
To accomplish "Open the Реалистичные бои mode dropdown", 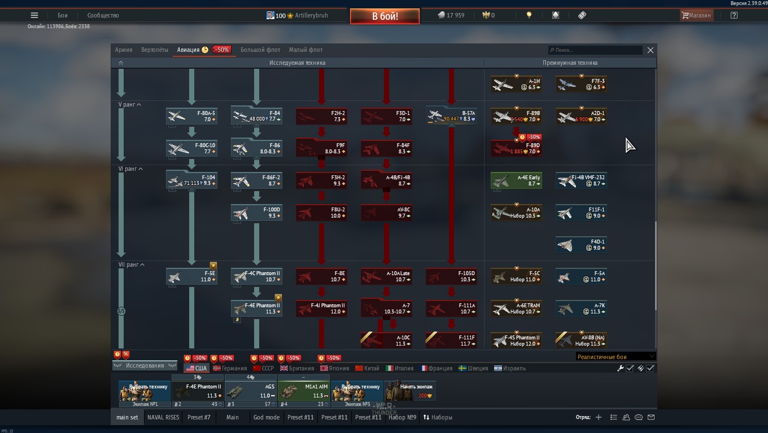I will pyautogui.click(x=616, y=356).
